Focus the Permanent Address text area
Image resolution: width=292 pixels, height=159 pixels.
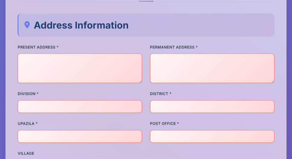pos(212,68)
